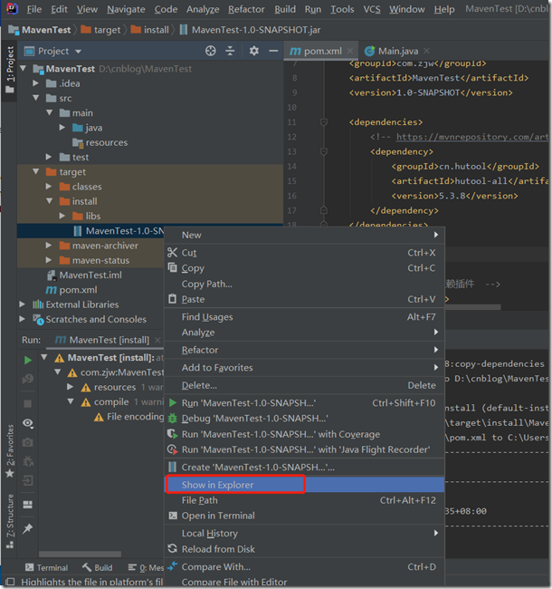Open the mvnrepository.com link in pom.xml
This screenshot has width=552, height=589.
point(471,137)
